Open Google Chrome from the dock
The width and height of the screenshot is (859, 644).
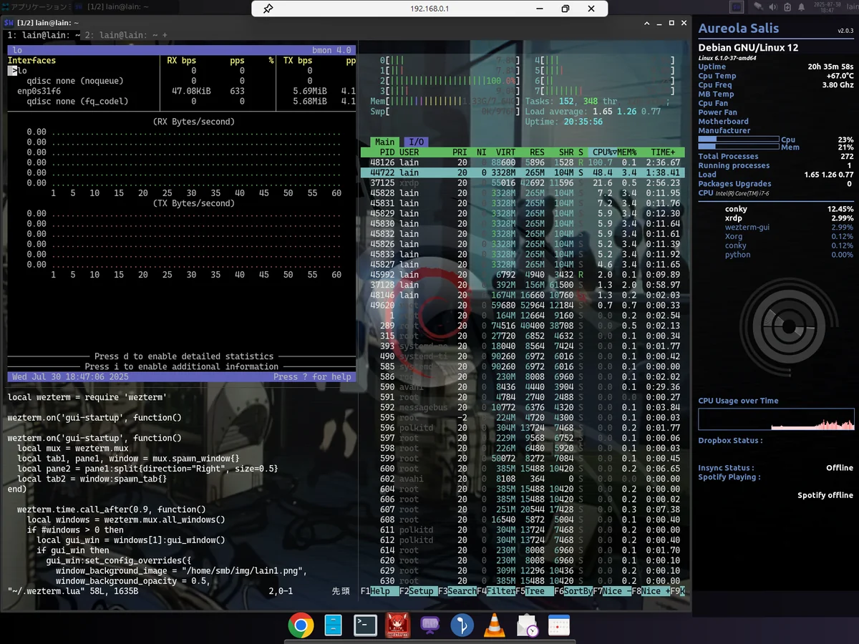(301, 626)
